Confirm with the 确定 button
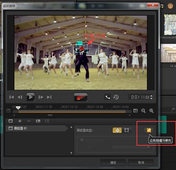 [113, 163]
